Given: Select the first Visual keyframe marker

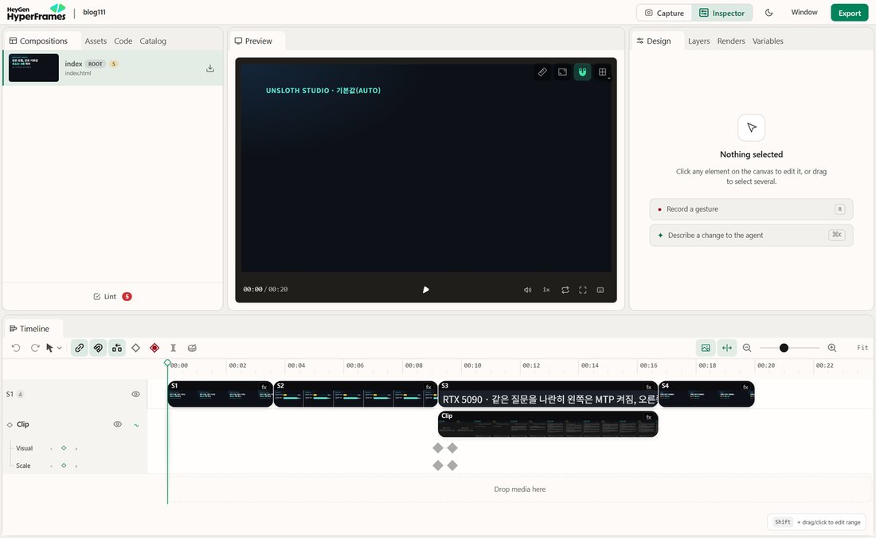Looking at the screenshot, I should tap(438, 447).
